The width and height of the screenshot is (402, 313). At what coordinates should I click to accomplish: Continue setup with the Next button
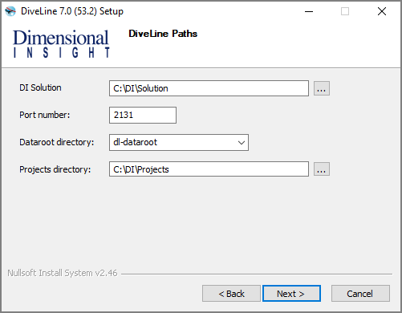(x=291, y=294)
